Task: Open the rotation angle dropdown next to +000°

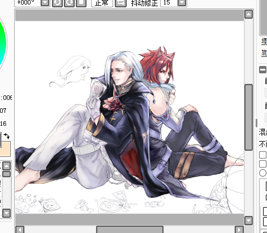Action: [45, 3]
